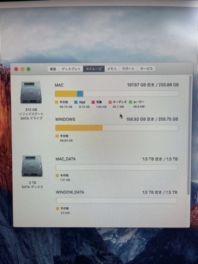This screenshot has height=264, width=198.
Task: Click the 197.67 GB 空き / 255.88 GB text
Action: pyautogui.click(x=153, y=85)
